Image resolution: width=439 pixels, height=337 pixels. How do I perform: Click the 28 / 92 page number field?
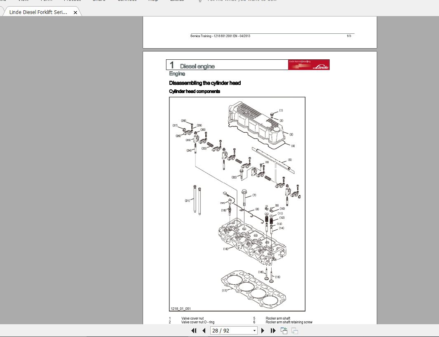(231, 330)
